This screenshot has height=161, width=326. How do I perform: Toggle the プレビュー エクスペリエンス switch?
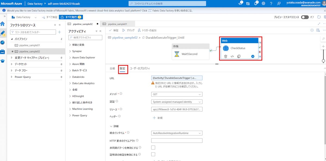coord(305,17)
